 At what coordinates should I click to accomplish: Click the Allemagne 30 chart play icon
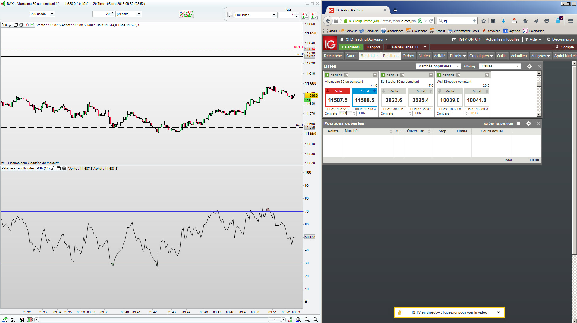coord(327,75)
